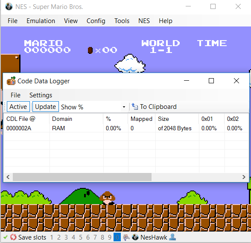Select save slot 3
251x243 pixels.
pyautogui.click(x=66, y=237)
